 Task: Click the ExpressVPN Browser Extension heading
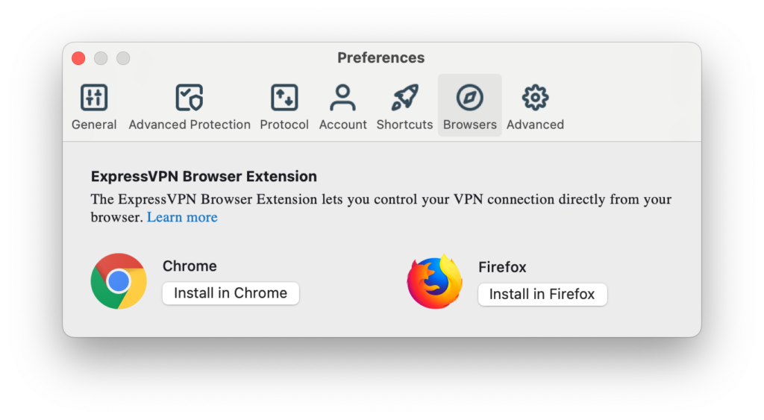[x=204, y=177]
